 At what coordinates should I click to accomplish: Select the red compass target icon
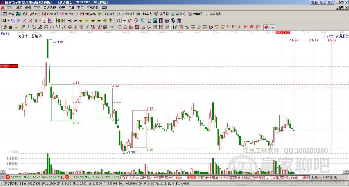point(70,27)
